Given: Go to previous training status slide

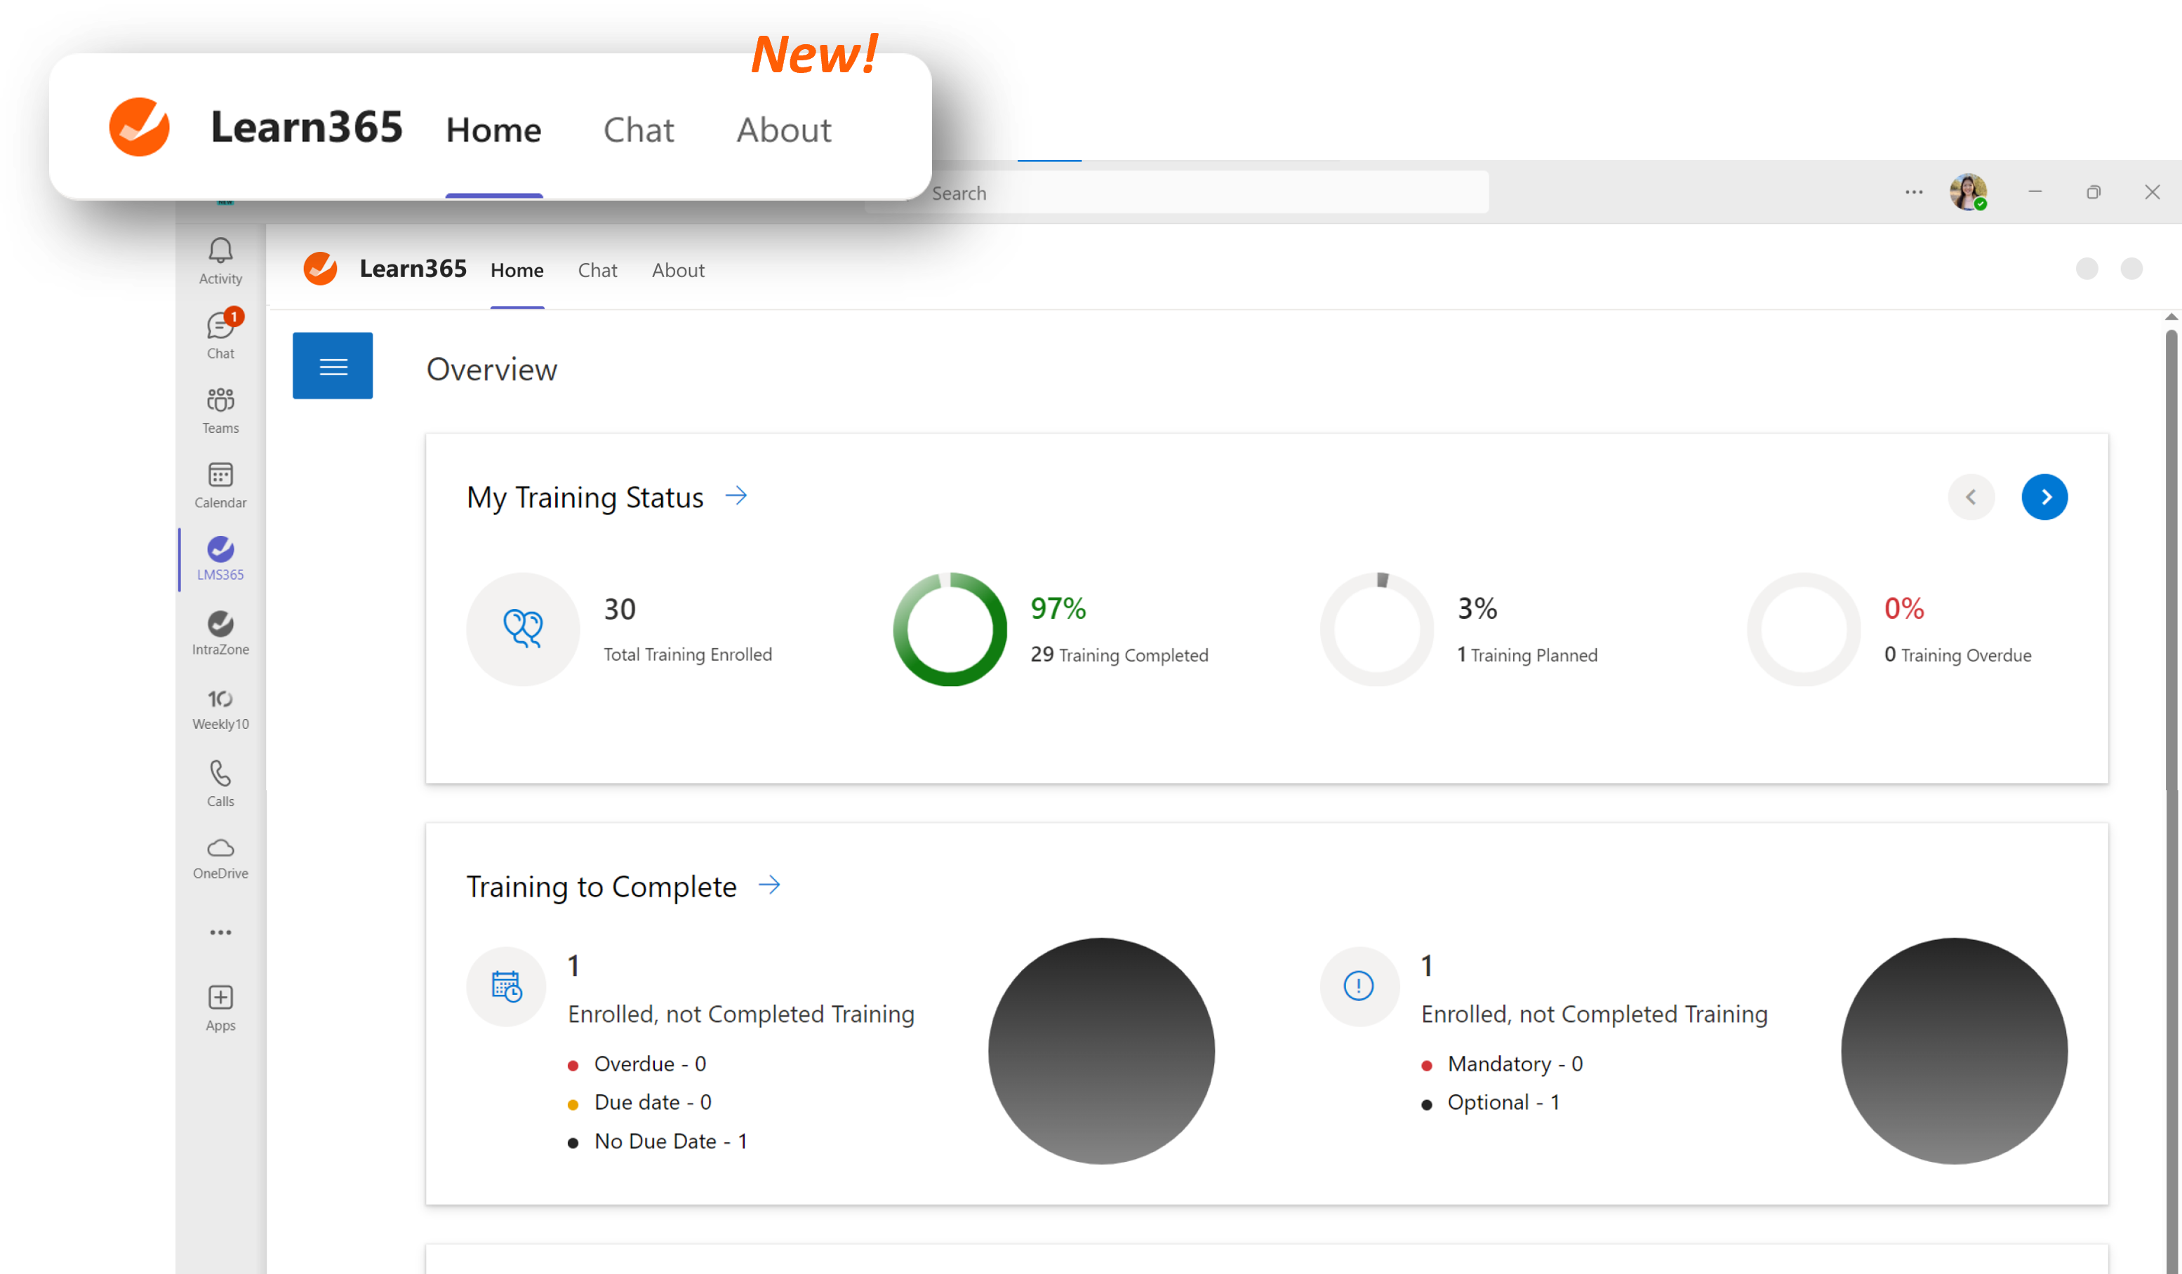Looking at the screenshot, I should tap(1971, 497).
